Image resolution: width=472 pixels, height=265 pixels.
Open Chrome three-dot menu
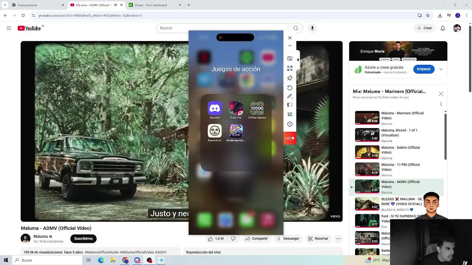[466, 15]
